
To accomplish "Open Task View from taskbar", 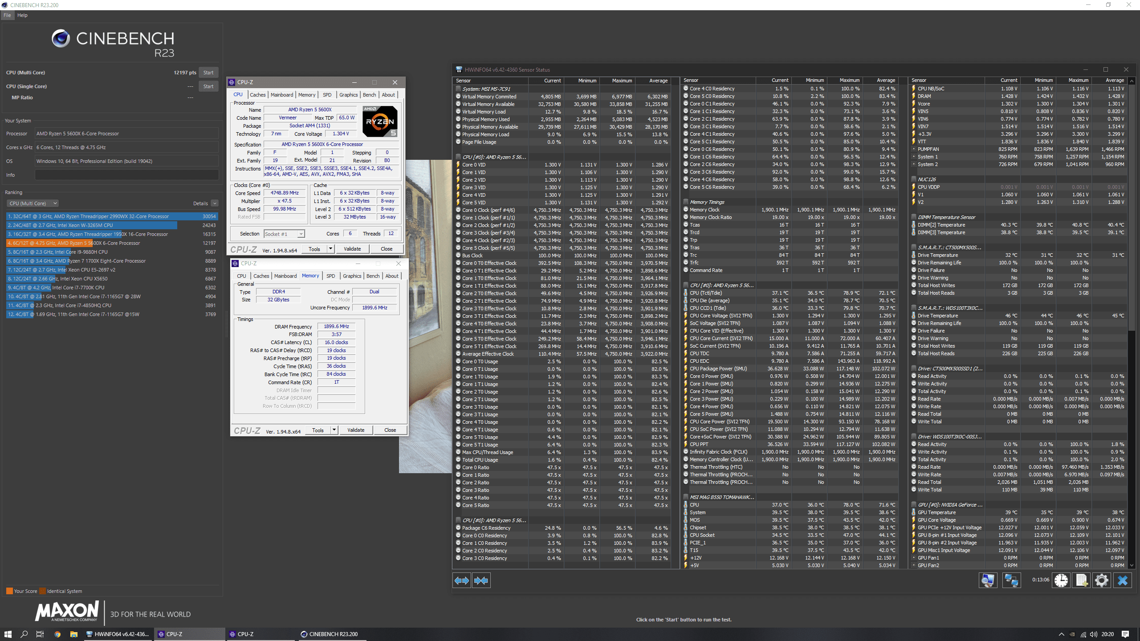I will pyautogui.click(x=40, y=634).
